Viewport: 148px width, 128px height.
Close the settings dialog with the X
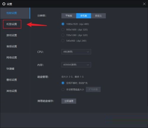pos(144,4)
